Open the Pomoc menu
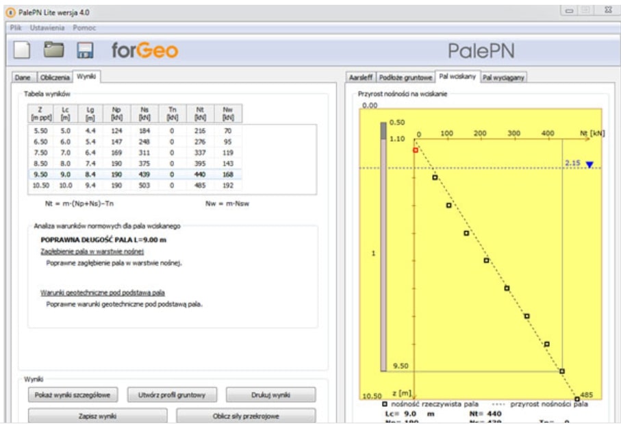Image resolution: width=621 pixels, height=424 pixels. [x=84, y=27]
